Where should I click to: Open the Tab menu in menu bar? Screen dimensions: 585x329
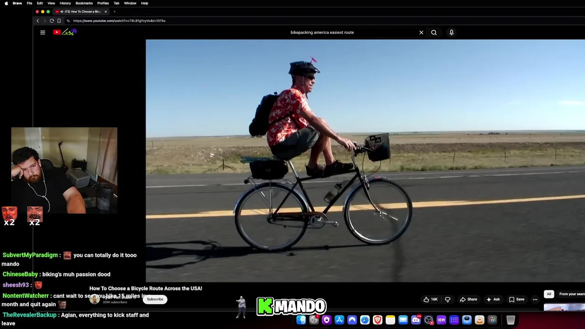tap(117, 3)
